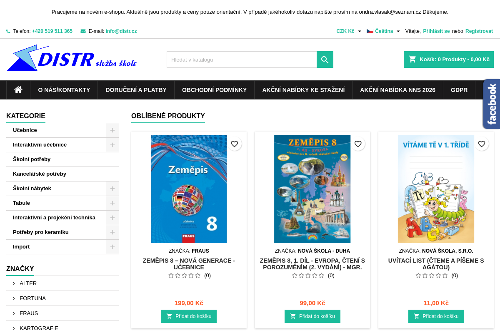Click the search magnifier button
The height and width of the screenshot is (333, 500).
tap(325, 60)
